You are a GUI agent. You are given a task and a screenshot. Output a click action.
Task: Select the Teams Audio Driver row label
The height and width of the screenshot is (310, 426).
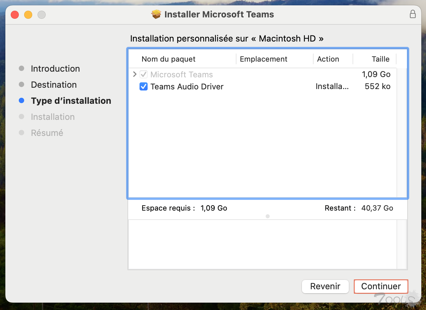[x=187, y=87]
